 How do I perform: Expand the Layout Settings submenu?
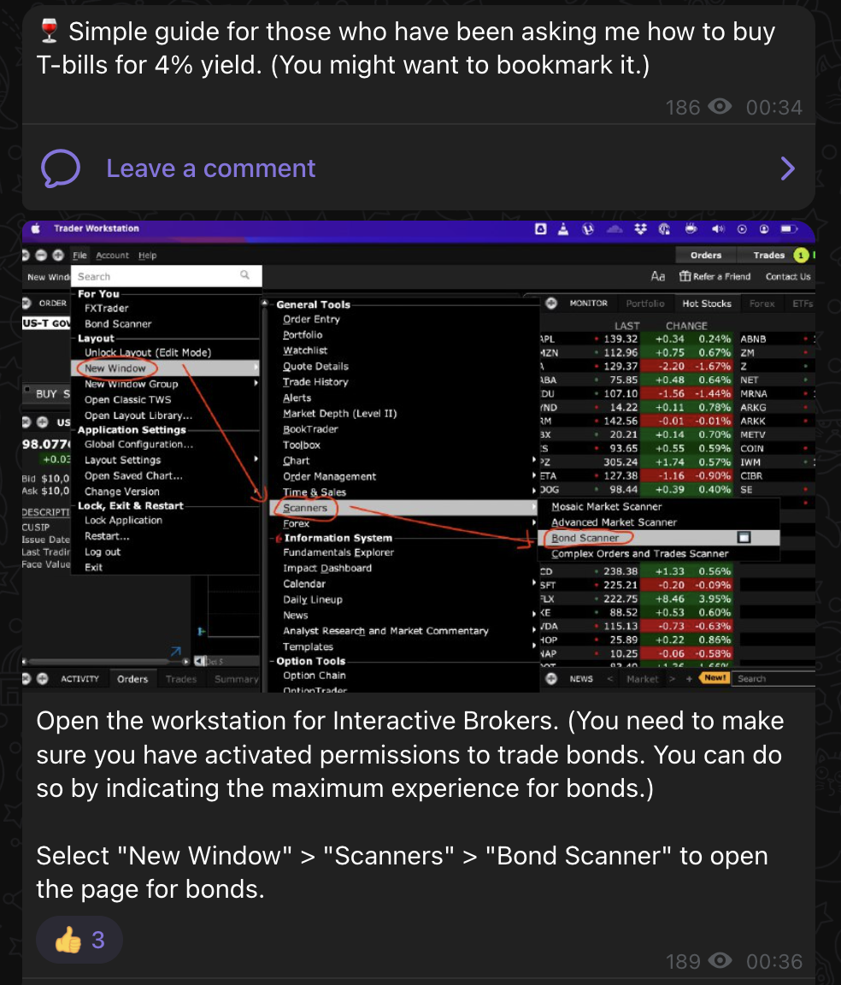tap(256, 460)
